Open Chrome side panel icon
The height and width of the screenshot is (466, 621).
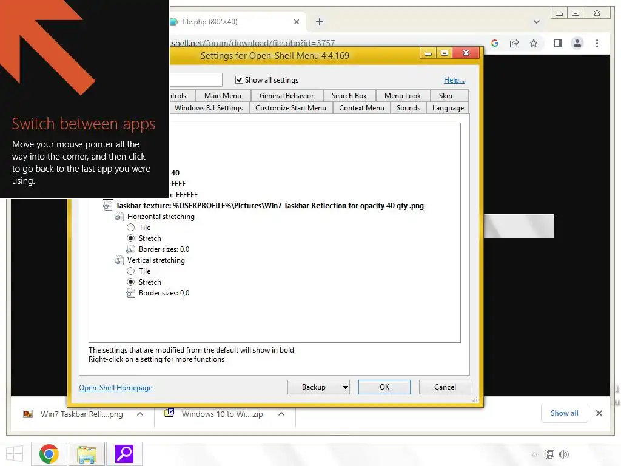(558, 43)
